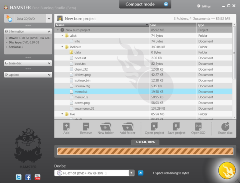Collapse the isolinux folder tree node
Viewport: 240px width, 183px height.
62,47
